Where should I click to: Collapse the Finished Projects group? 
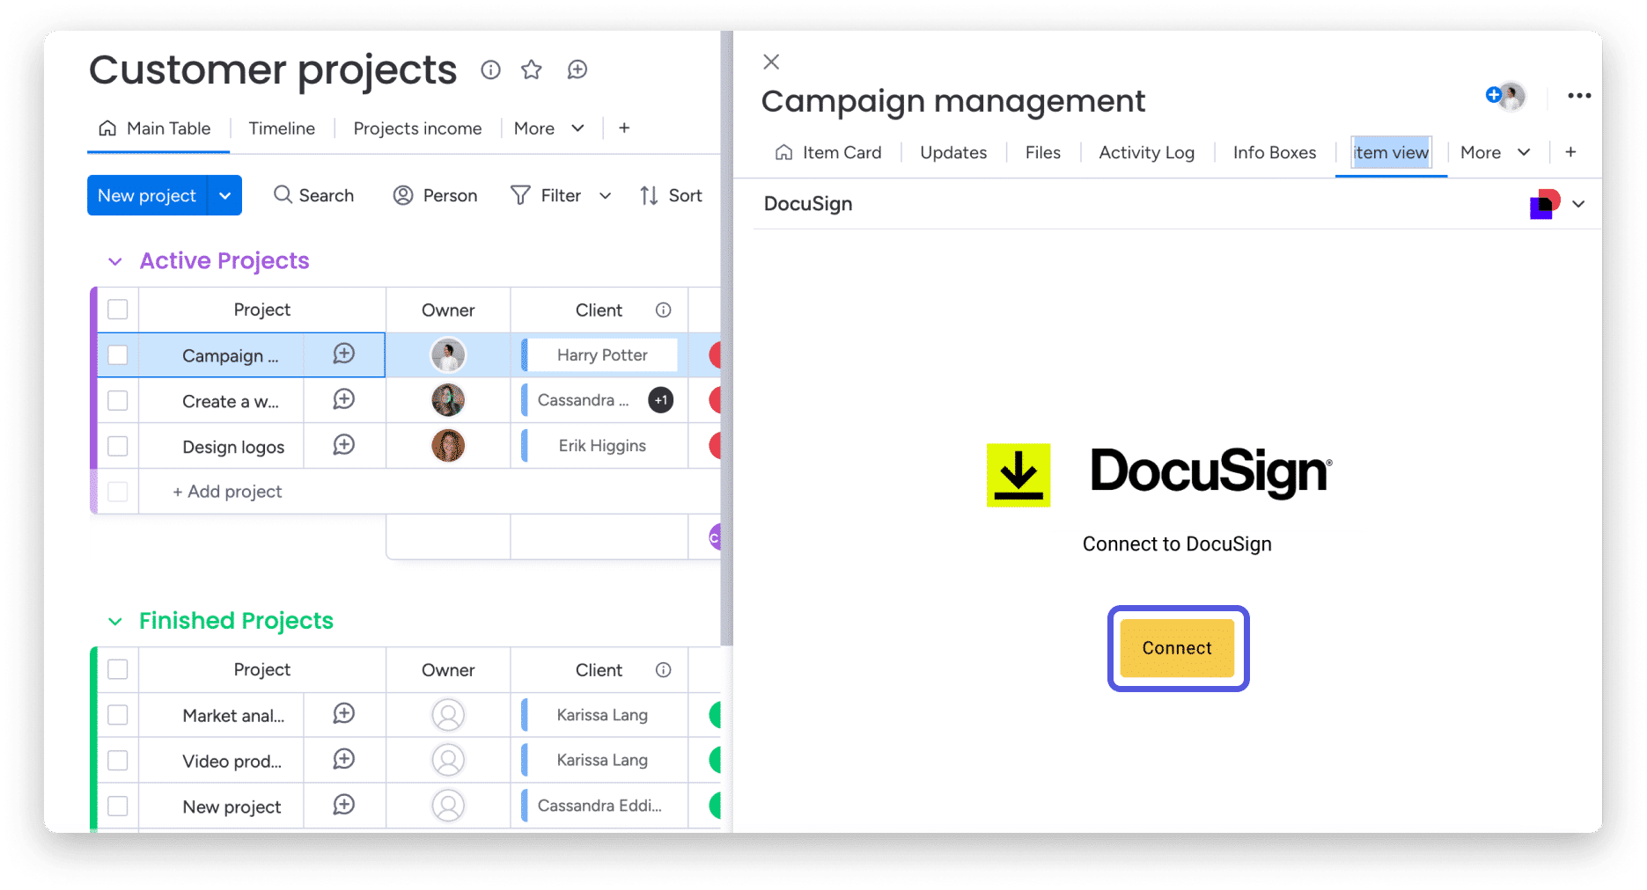pyautogui.click(x=115, y=622)
